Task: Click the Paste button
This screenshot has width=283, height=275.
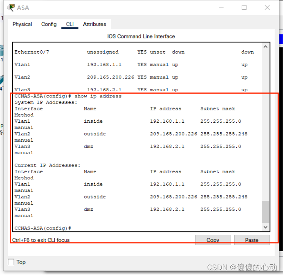Action: [252, 240]
